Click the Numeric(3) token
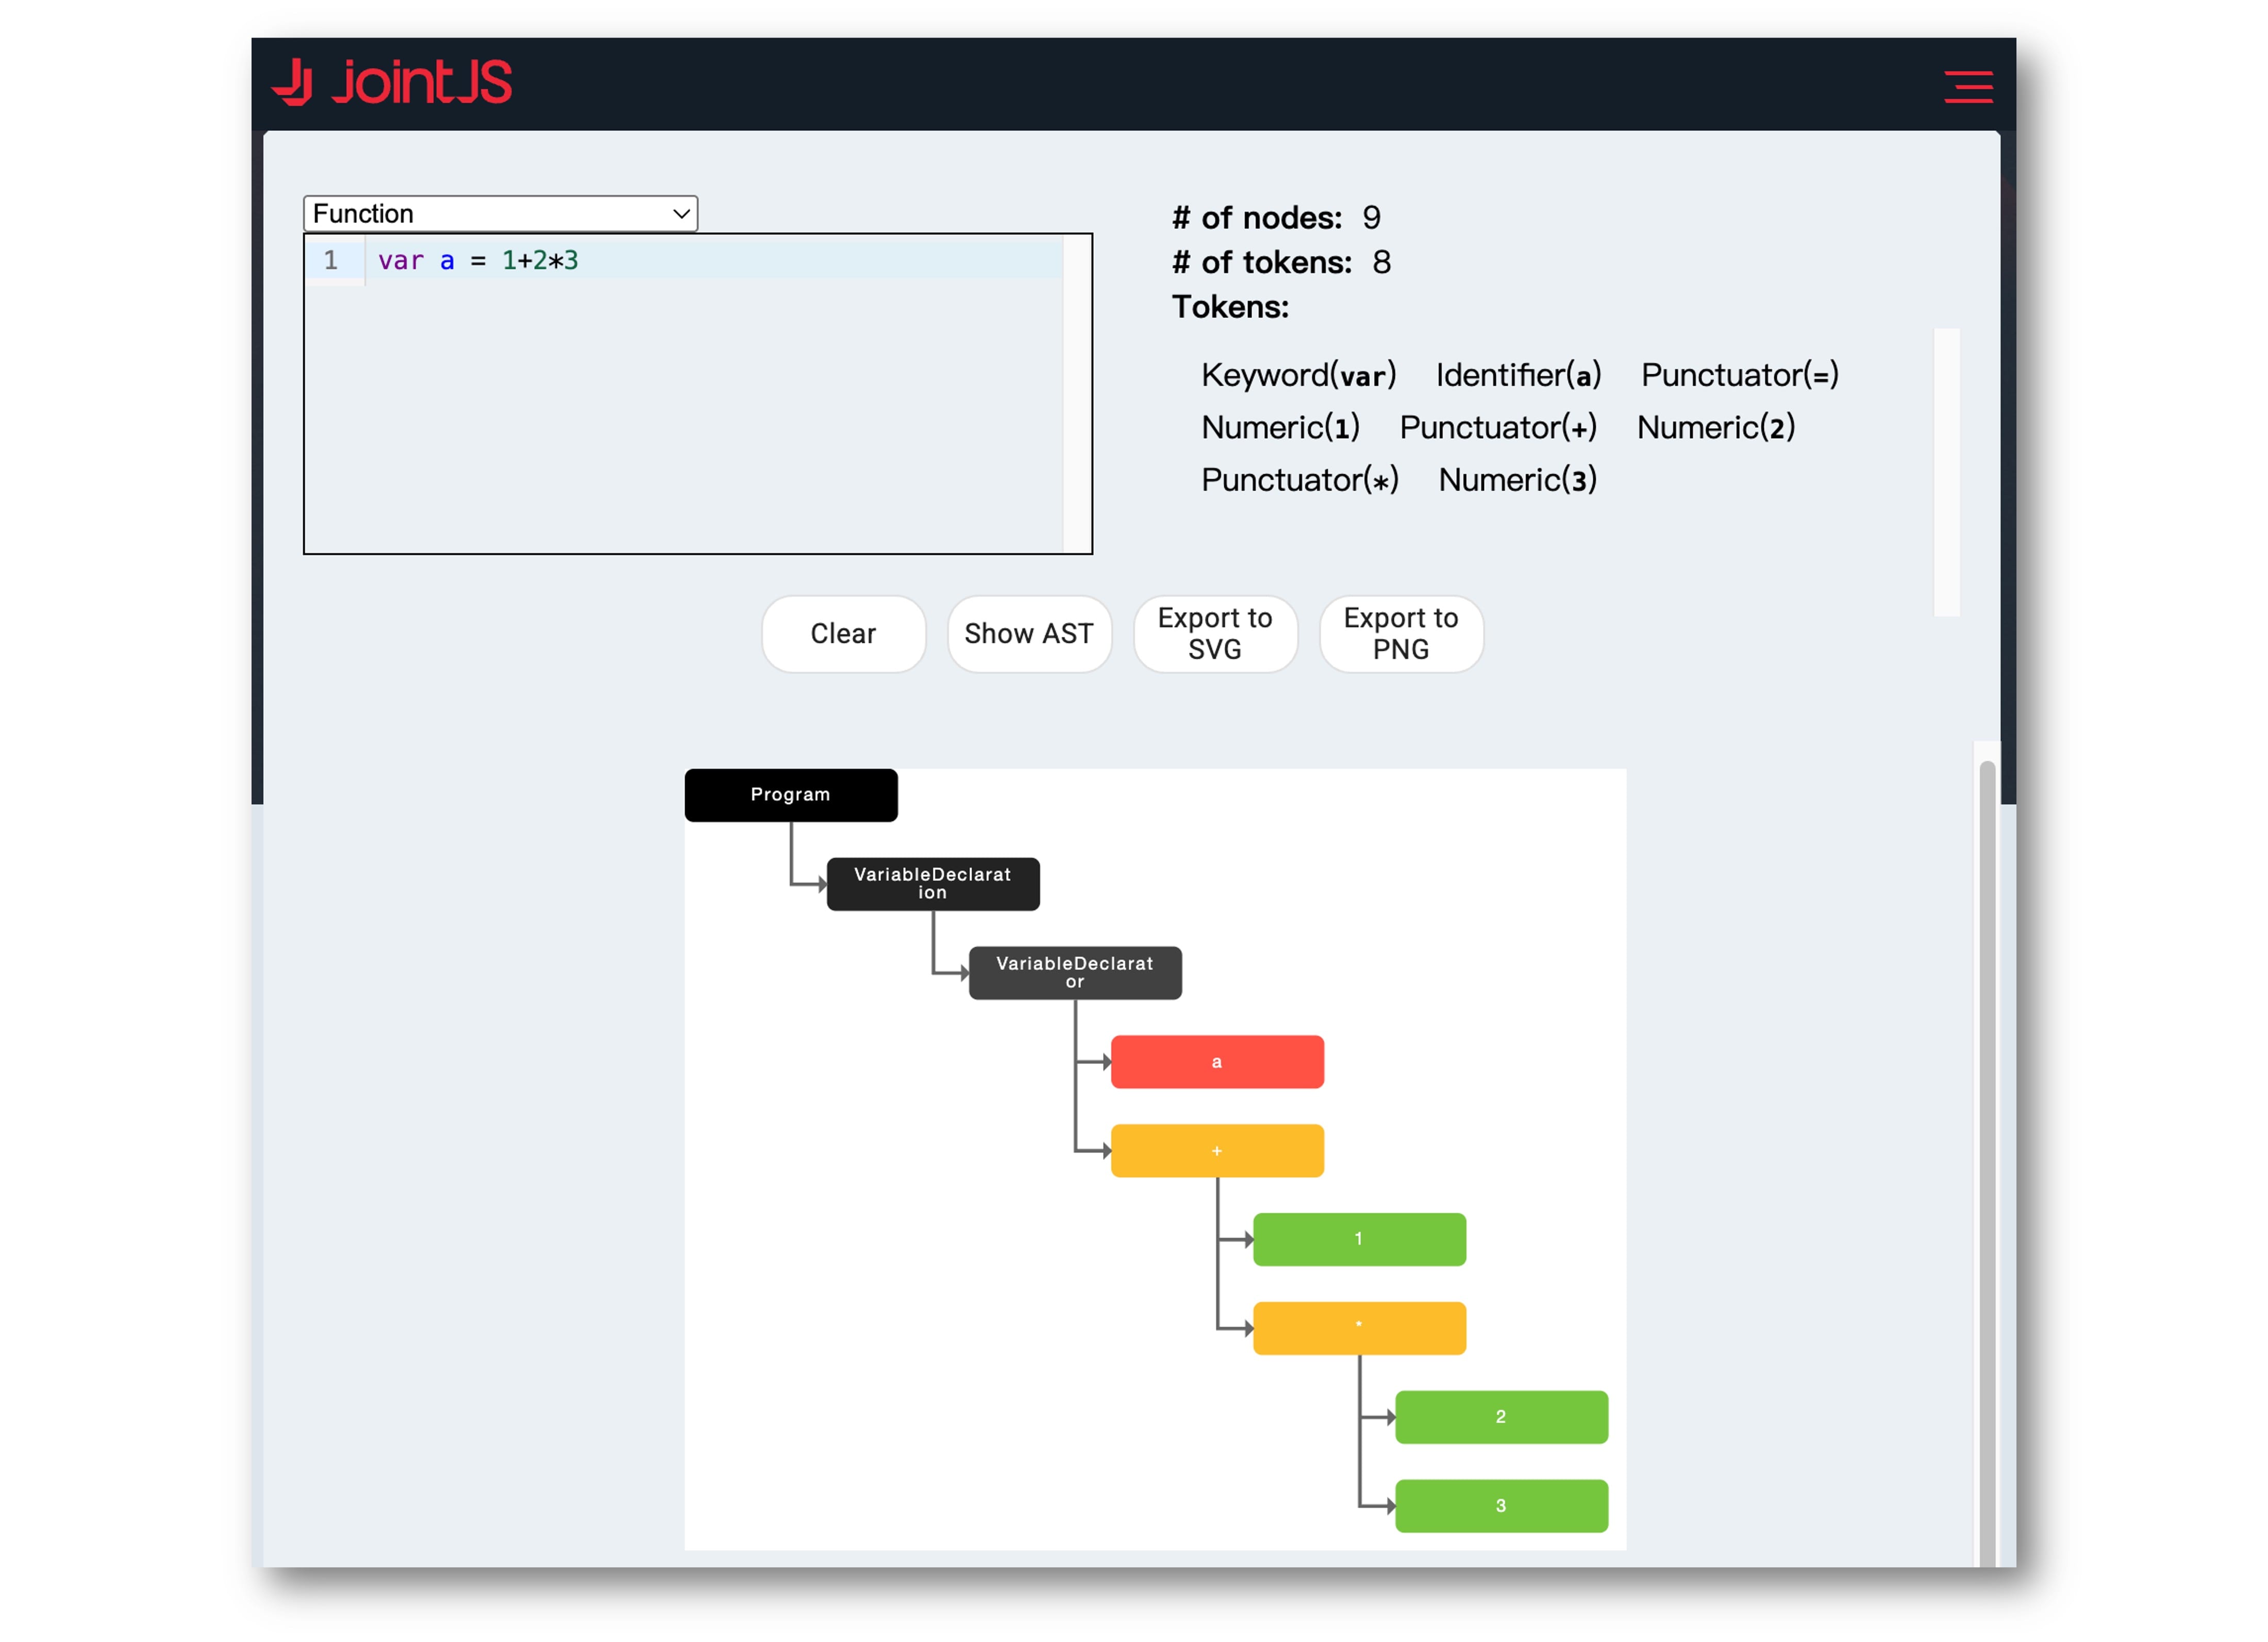 click(x=1517, y=481)
